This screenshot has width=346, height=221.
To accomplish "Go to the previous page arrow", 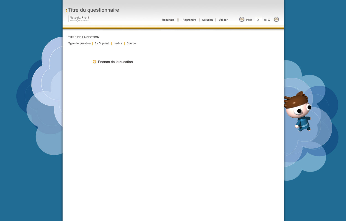I will point(242,19).
